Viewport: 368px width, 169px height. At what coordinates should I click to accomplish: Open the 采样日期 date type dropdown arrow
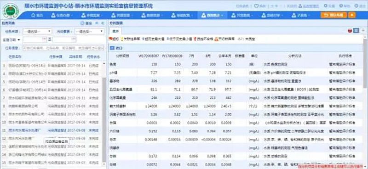pos(19,39)
